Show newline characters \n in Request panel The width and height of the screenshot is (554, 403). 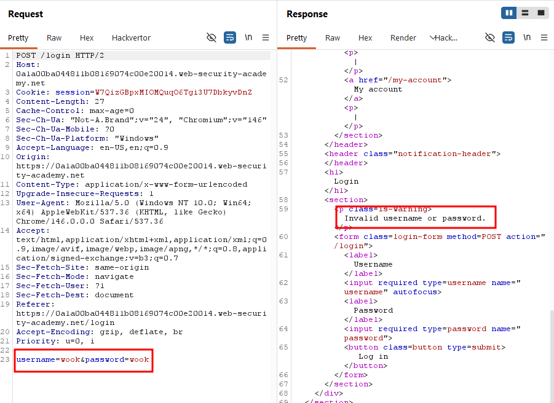(248, 37)
